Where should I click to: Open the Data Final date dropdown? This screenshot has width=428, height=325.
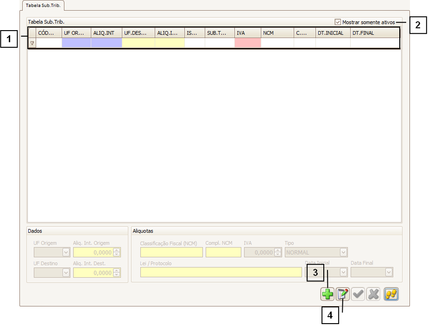[389, 273]
